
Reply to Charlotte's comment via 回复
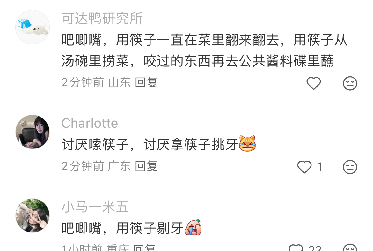pyautogui.click(x=146, y=166)
